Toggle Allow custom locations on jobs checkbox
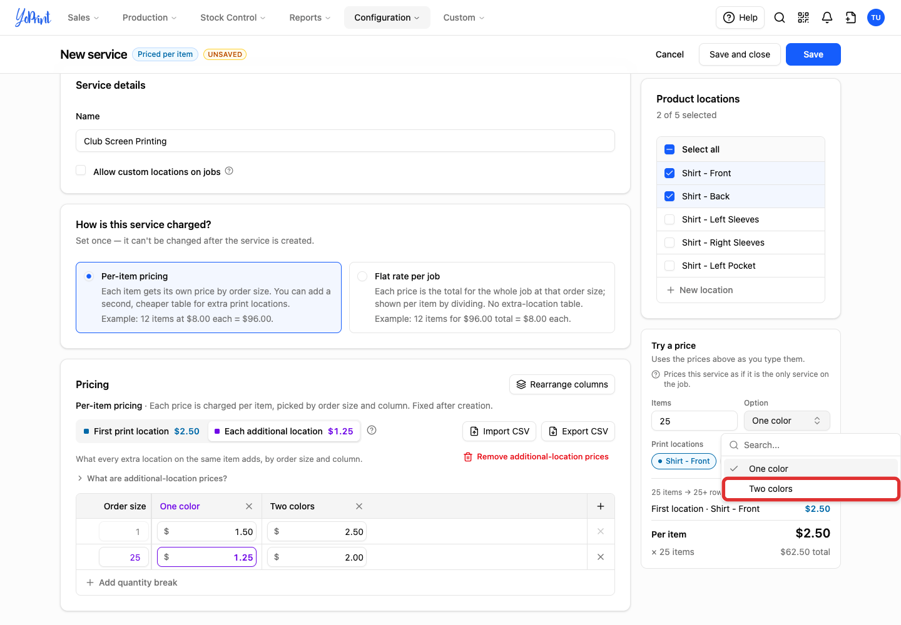Image resolution: width=901 pixels, height=625 pixels. pyautogui.click(x=81, y=171)
